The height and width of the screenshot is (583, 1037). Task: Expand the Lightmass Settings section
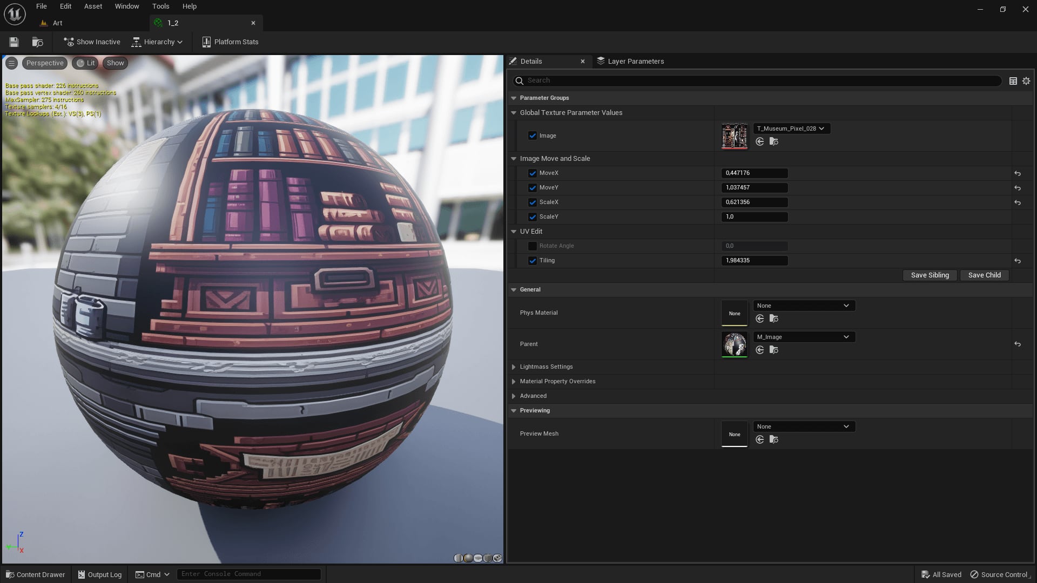pyautogui.click(x=514, y=367)
